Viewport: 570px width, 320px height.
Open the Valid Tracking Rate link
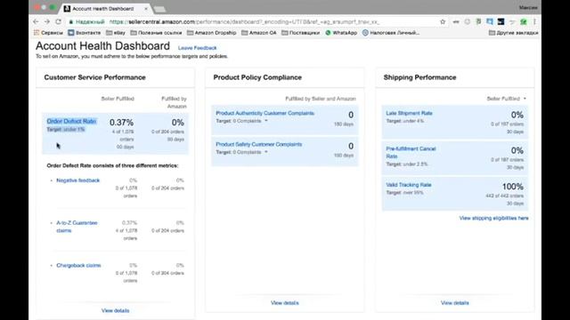409,185
